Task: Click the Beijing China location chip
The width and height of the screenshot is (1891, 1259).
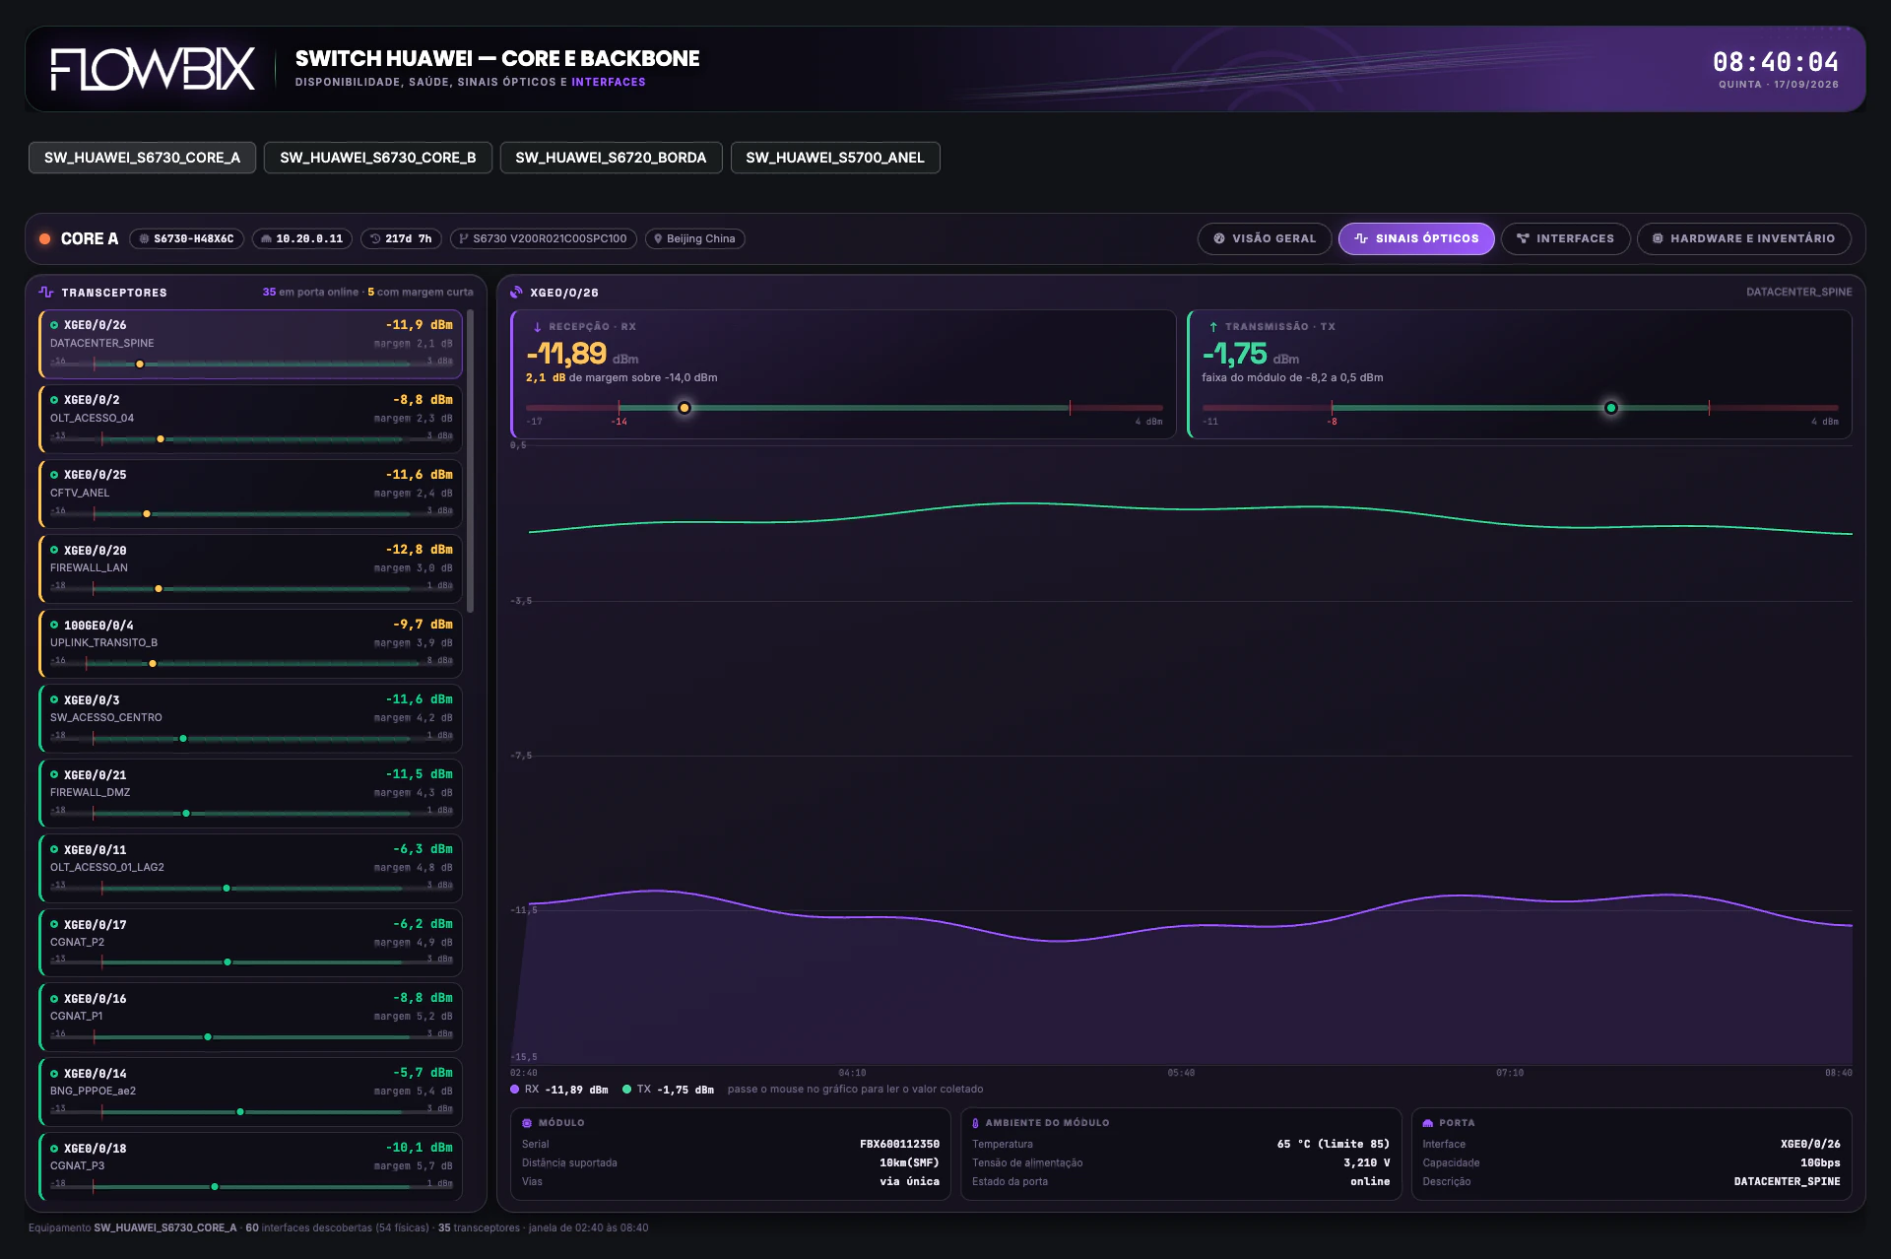Action: coord(694,238)
